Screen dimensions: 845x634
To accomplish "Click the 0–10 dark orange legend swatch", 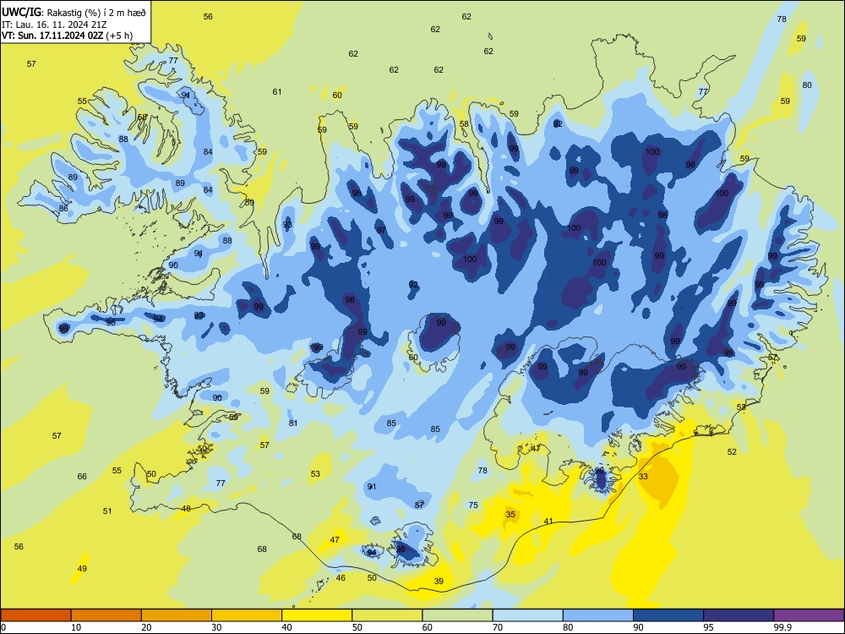I will pyautogui.click(x=35, y=615).
